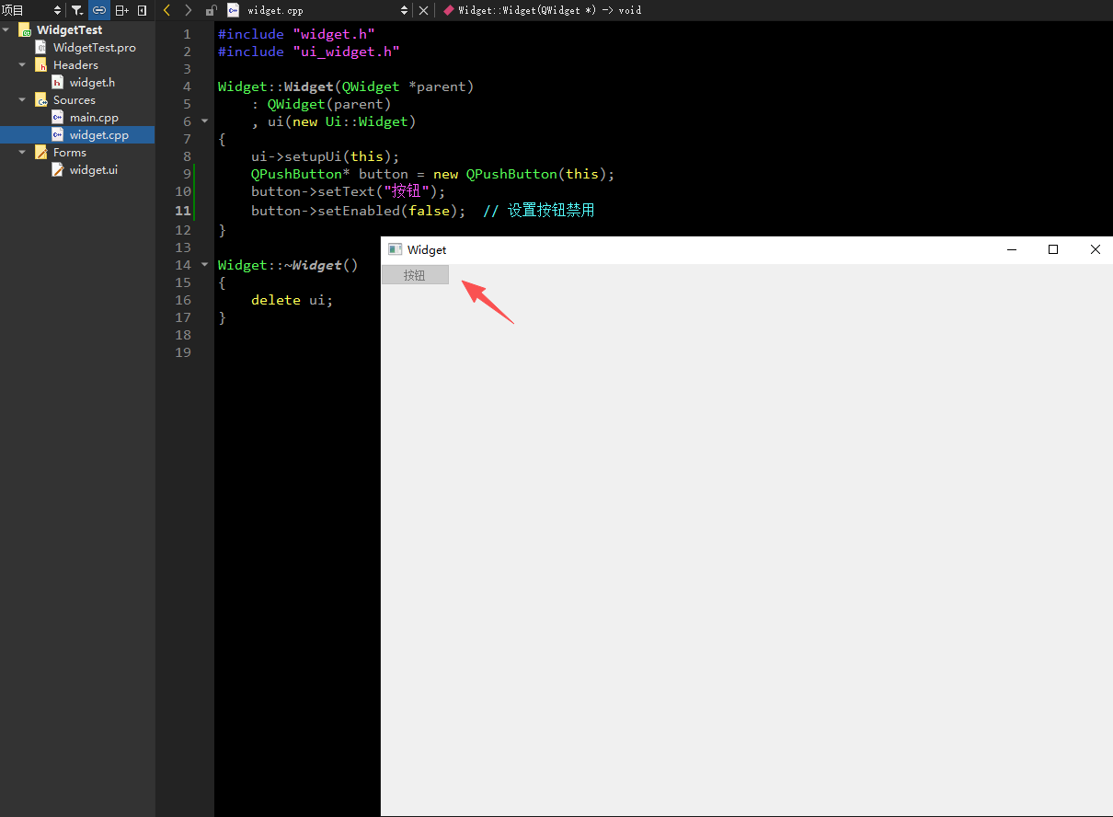Click the Widget window title icon
The width and height of the screenshot is (1113, 817).
coord(395,250)
